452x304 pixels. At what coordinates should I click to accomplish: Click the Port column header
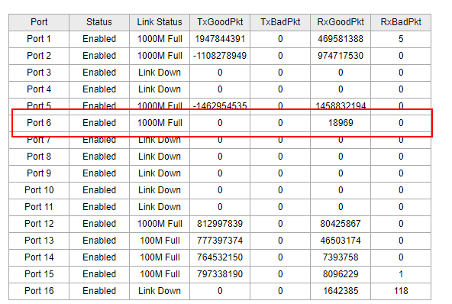tap(39, 22)
